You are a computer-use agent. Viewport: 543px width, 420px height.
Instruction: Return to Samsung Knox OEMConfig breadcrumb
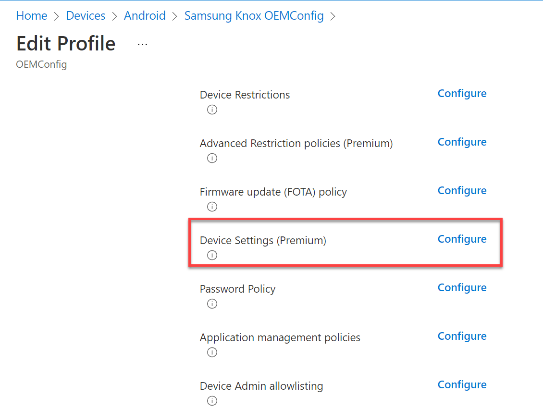(x=254, y=16)
